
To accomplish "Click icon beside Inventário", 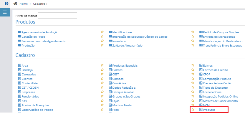I will (110, 41).
